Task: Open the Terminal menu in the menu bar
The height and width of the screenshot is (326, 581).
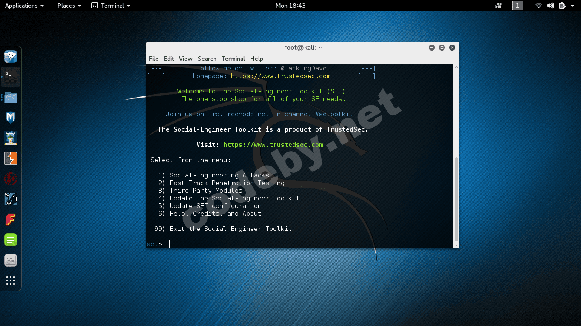Action: (x=233, y=59)
